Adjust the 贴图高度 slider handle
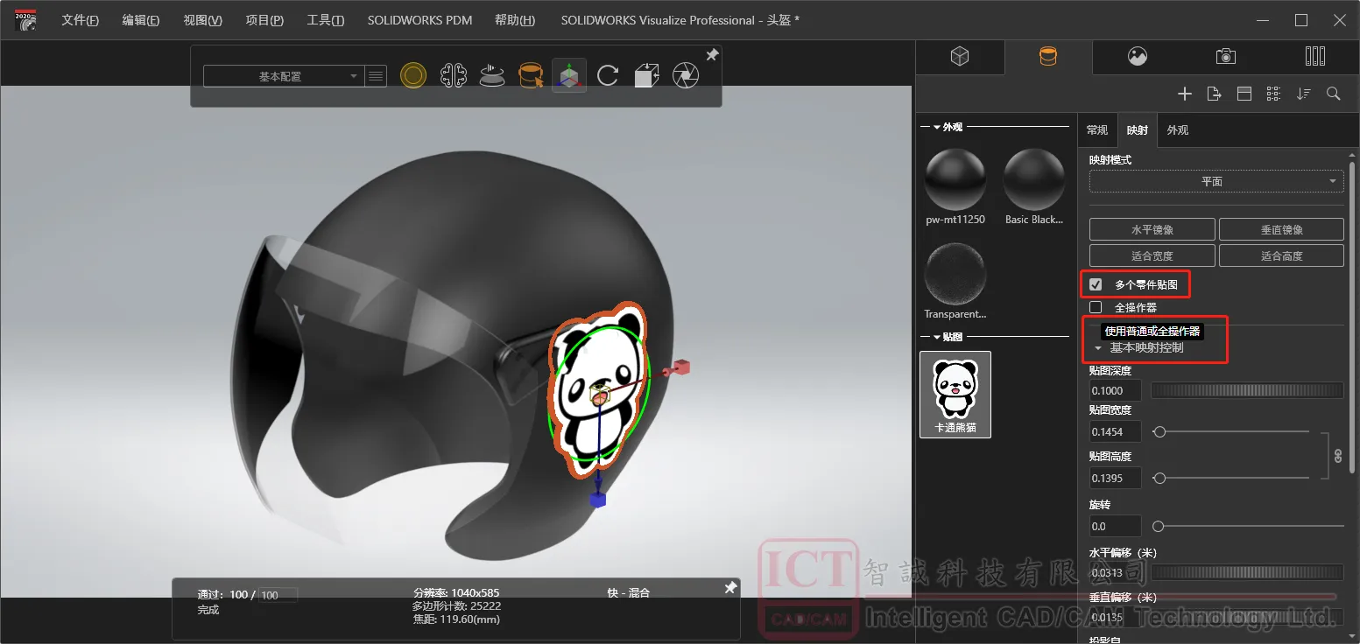1360x644 pixels. [x=1159, y=478]
